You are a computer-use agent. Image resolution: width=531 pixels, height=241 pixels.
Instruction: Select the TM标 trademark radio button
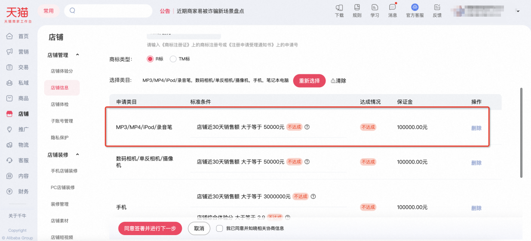[x=173, y=59]
